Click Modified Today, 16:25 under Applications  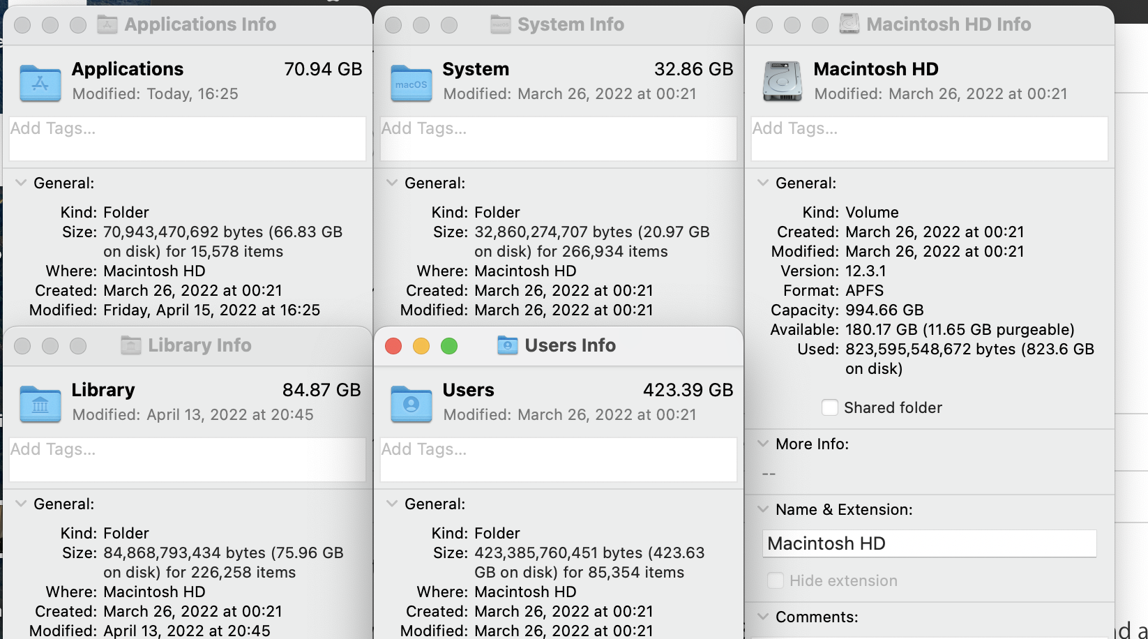tap(156, 93)
